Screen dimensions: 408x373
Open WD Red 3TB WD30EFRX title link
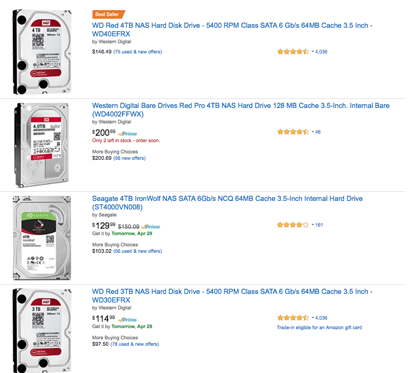[x=233, y=296]
